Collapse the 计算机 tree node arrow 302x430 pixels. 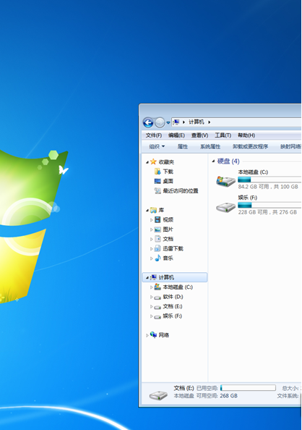(147, 278)
